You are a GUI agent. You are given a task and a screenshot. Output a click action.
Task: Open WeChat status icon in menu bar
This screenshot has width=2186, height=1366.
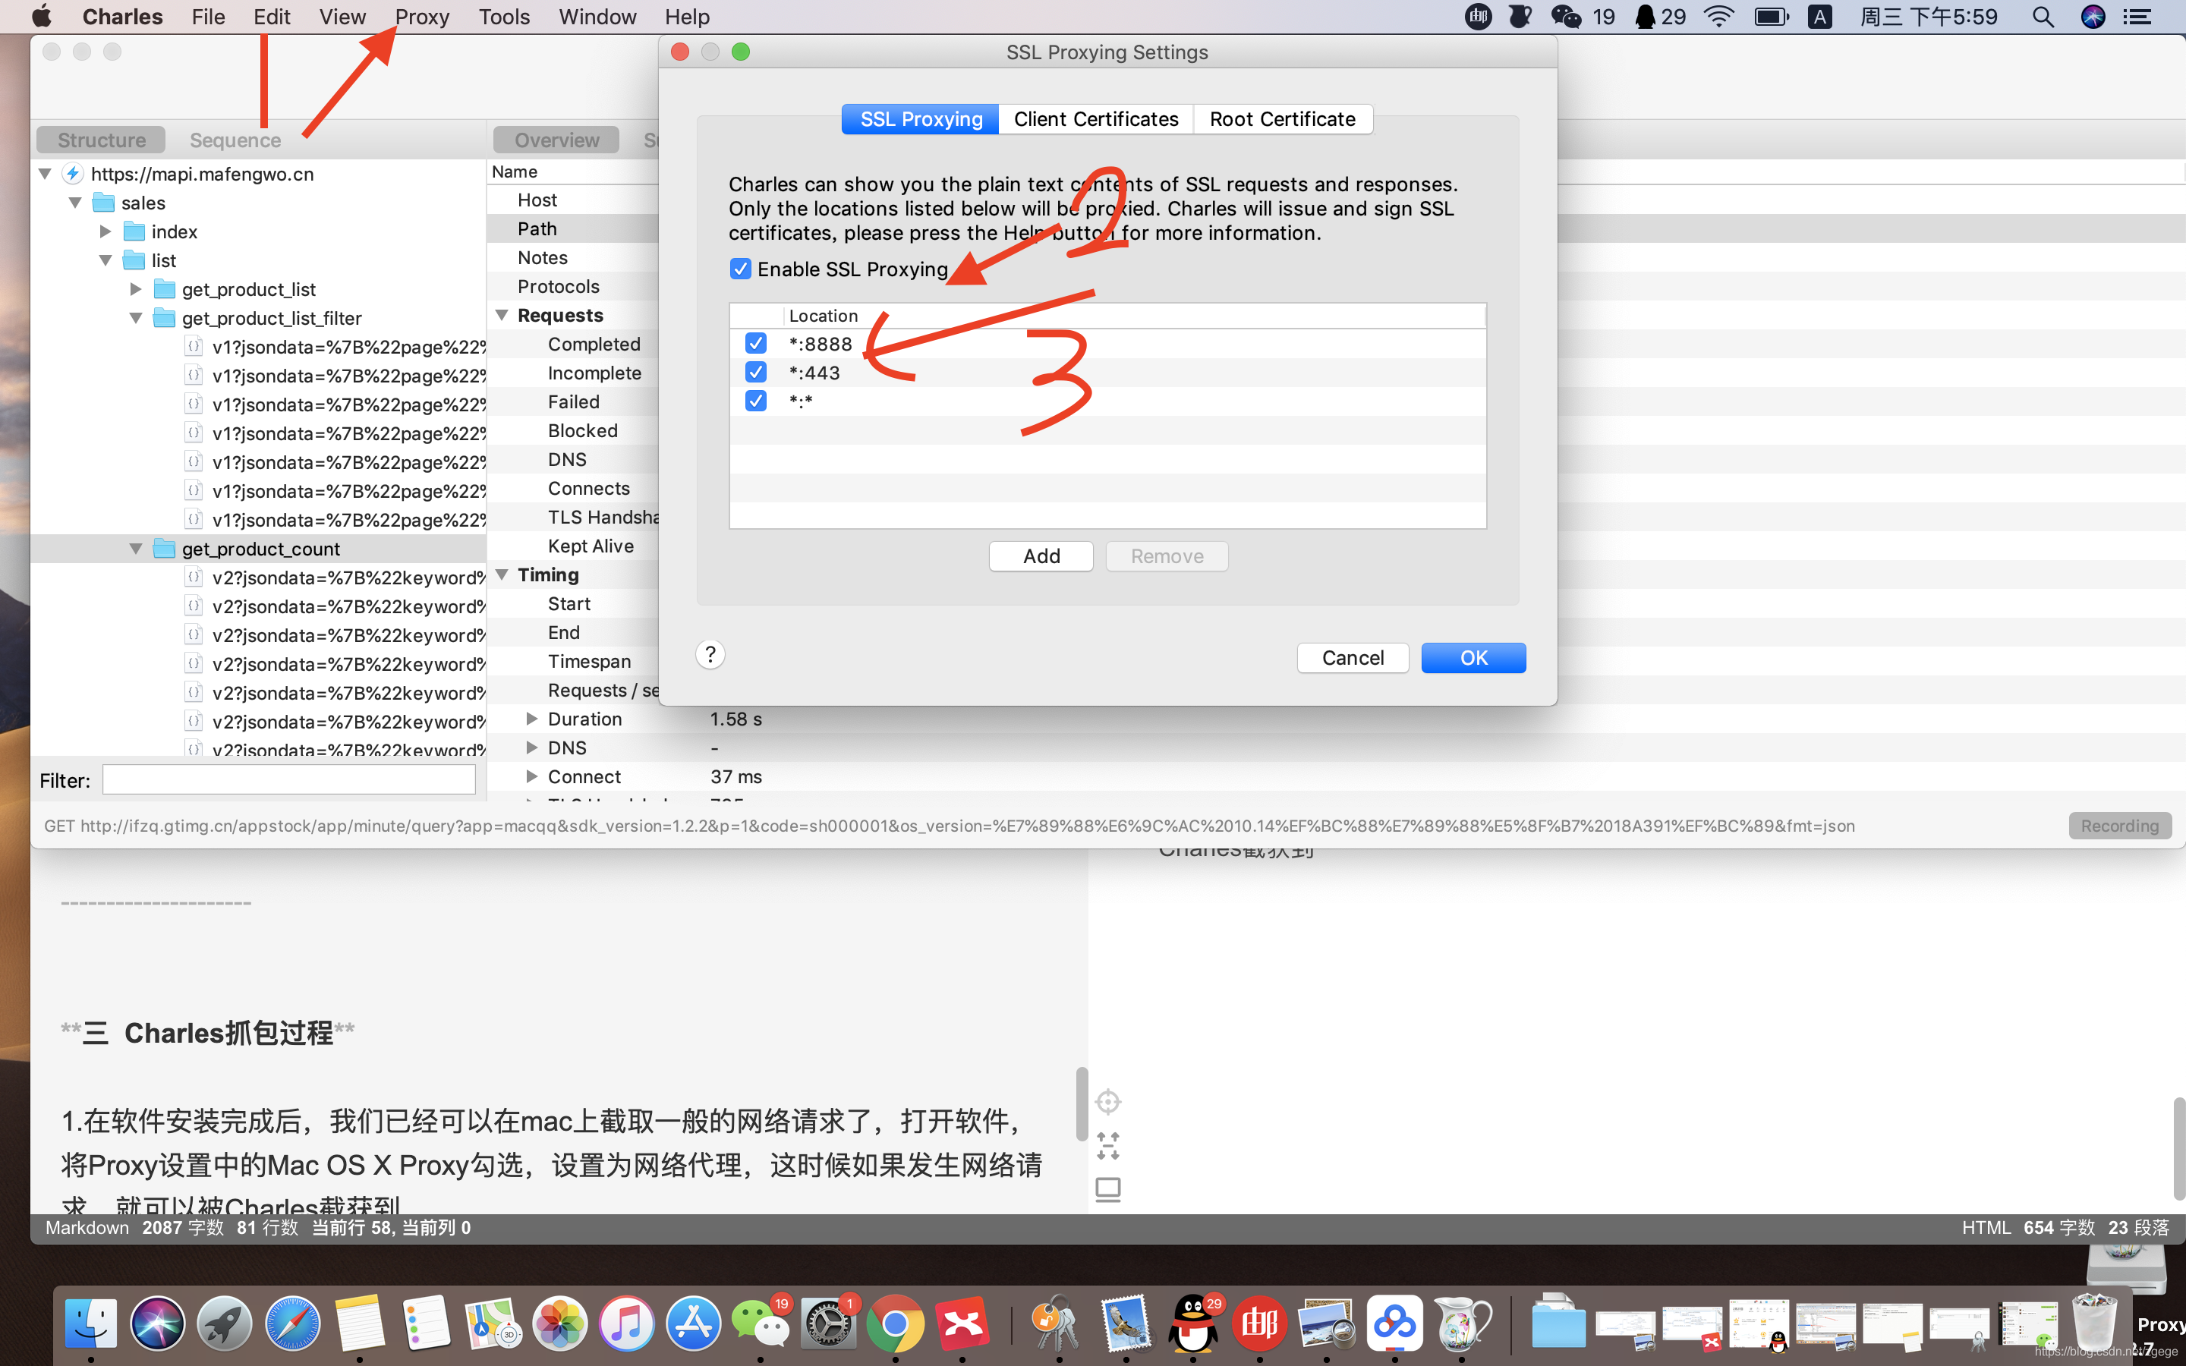(x=1567, y=16)
